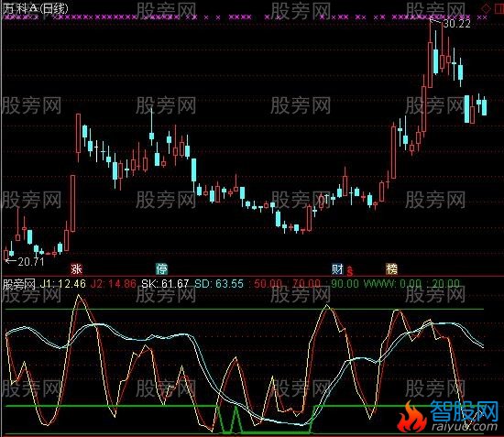Click the 万科A(日线) chart title
This screenshot has width=504, height=437.
[36, 8]
